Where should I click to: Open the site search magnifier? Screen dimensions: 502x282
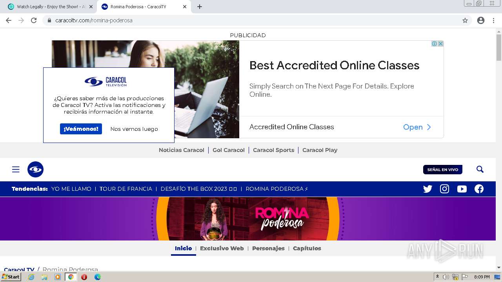pyautogui.click(x=480, y=169)
